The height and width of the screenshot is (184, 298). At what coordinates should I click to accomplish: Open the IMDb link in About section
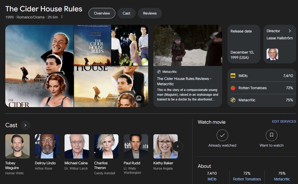point(212,179)
